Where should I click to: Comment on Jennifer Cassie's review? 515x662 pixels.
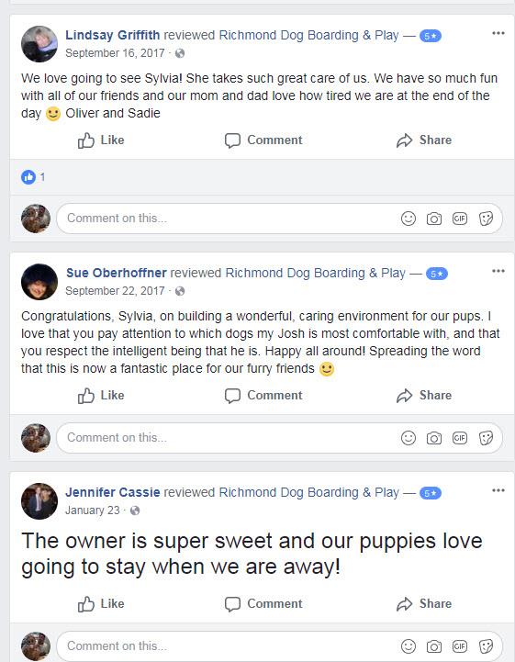(x=263, y=604)
